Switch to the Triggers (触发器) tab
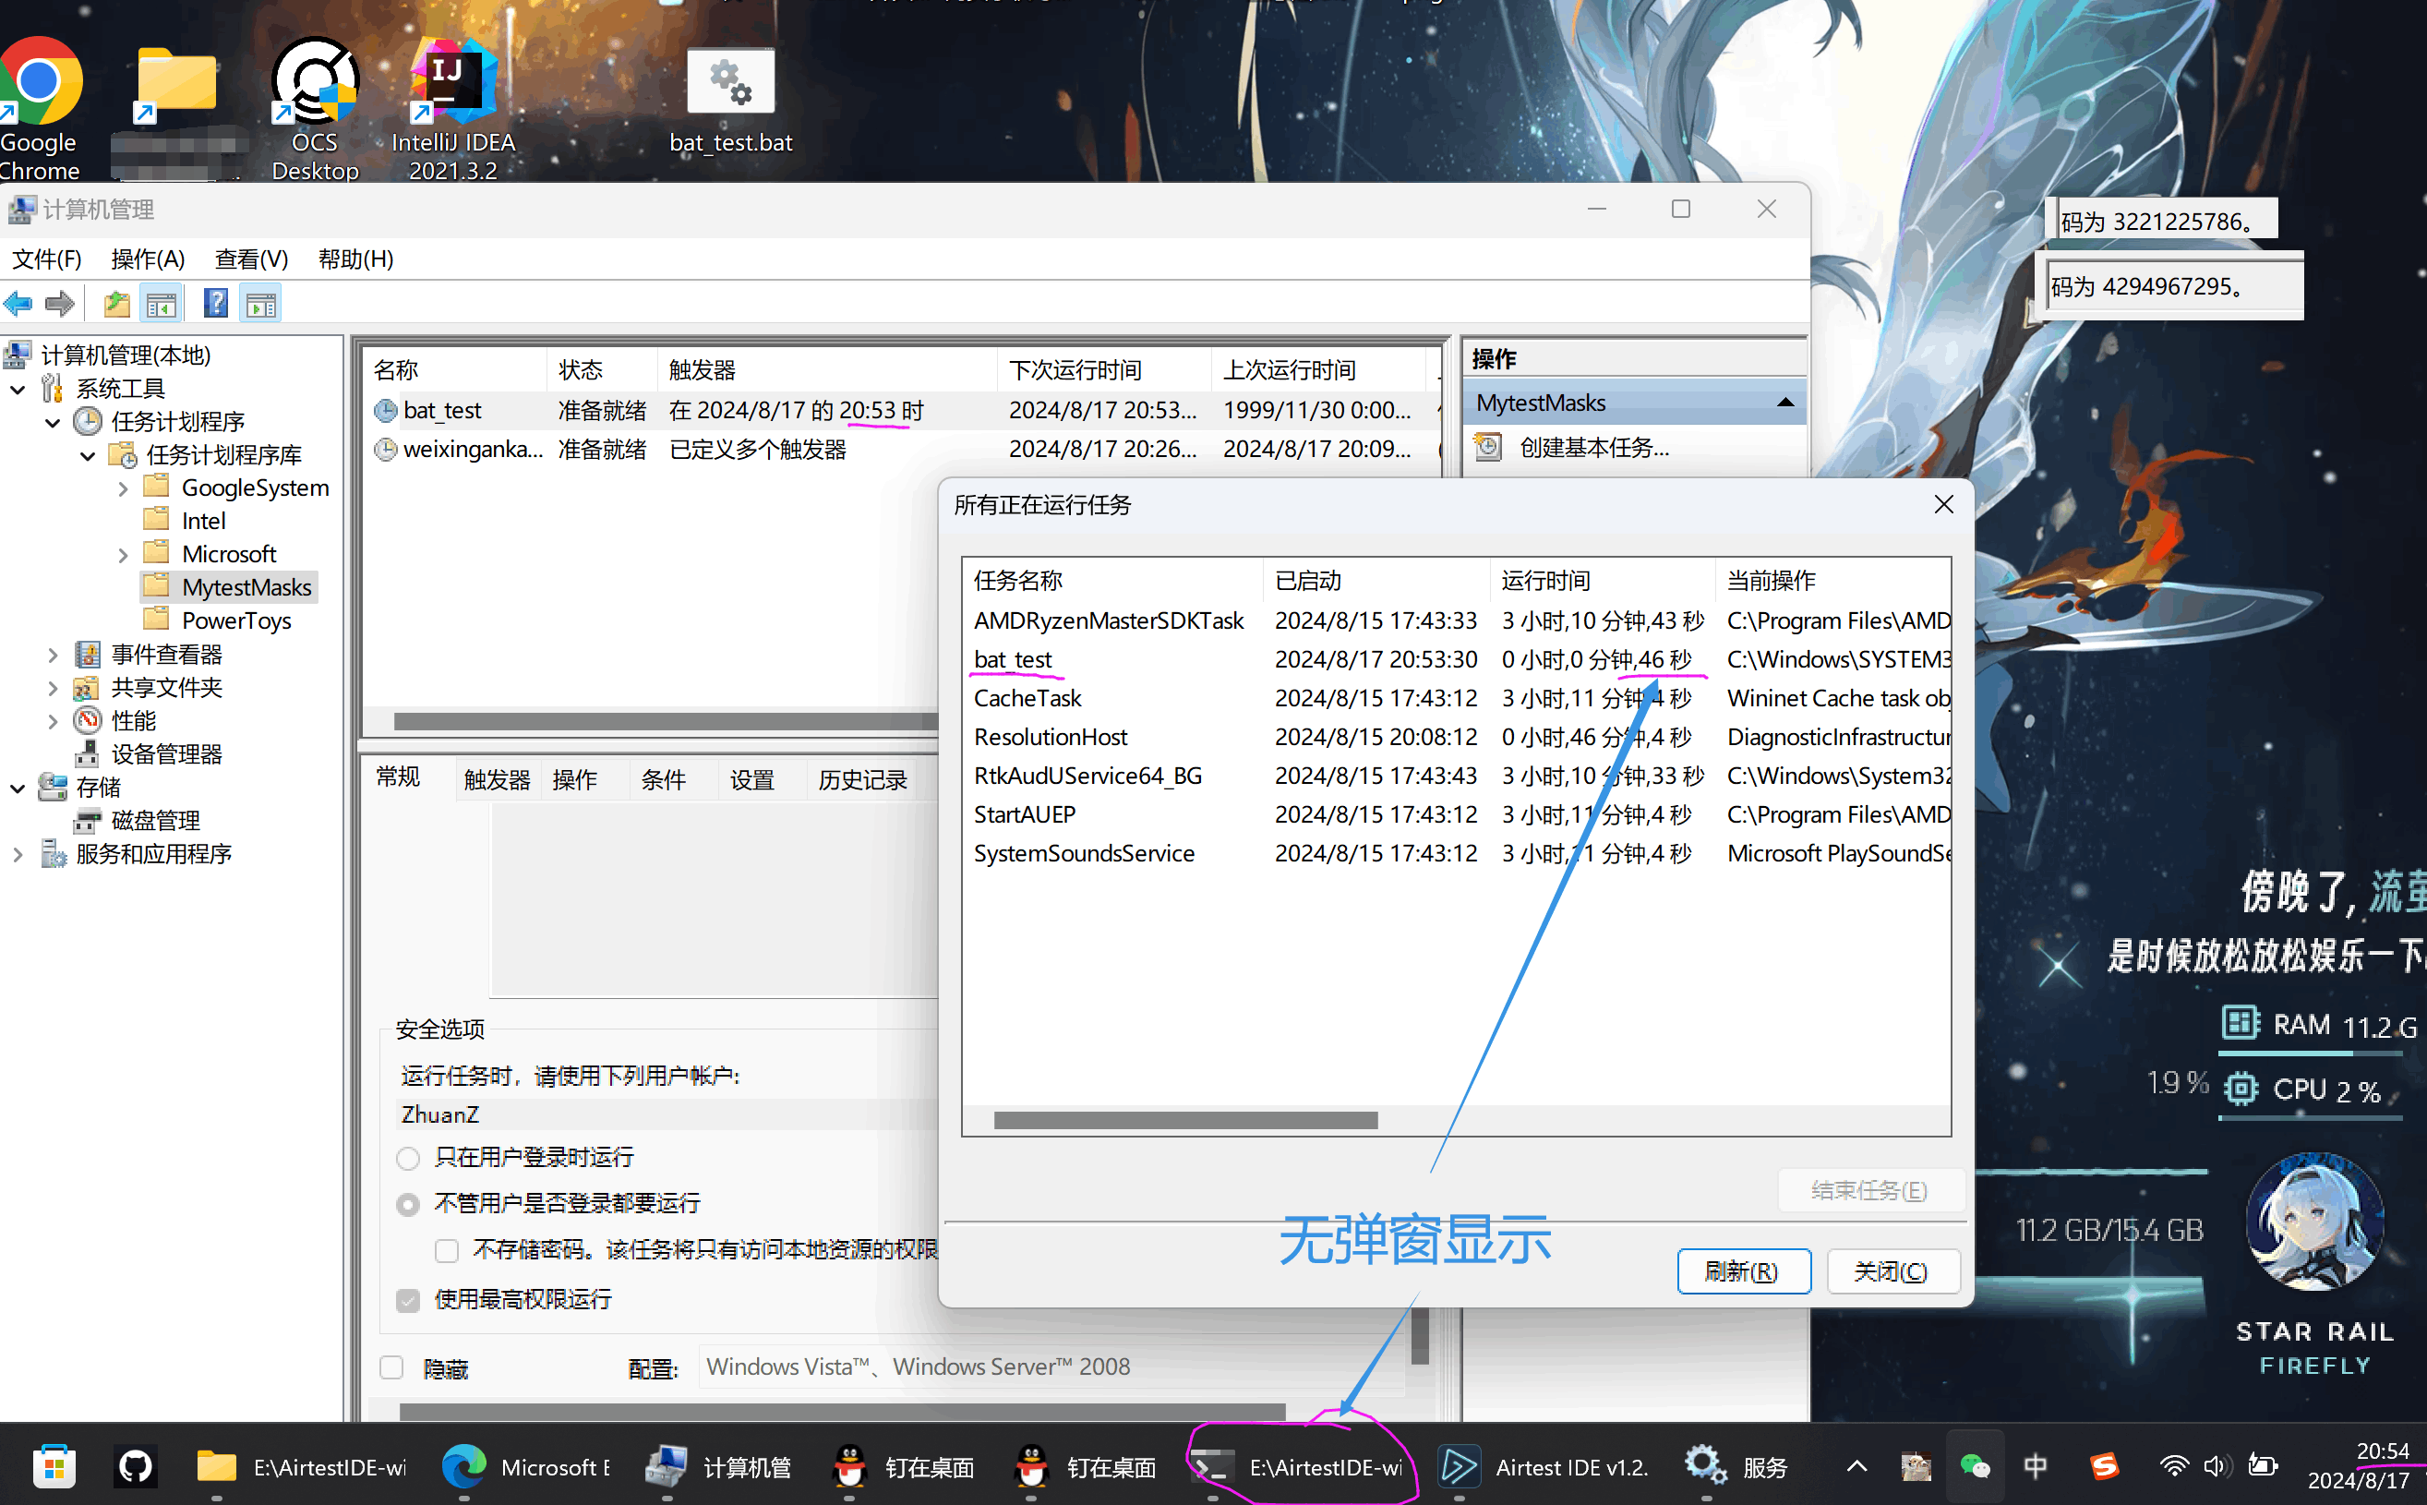 click(497, 779)
